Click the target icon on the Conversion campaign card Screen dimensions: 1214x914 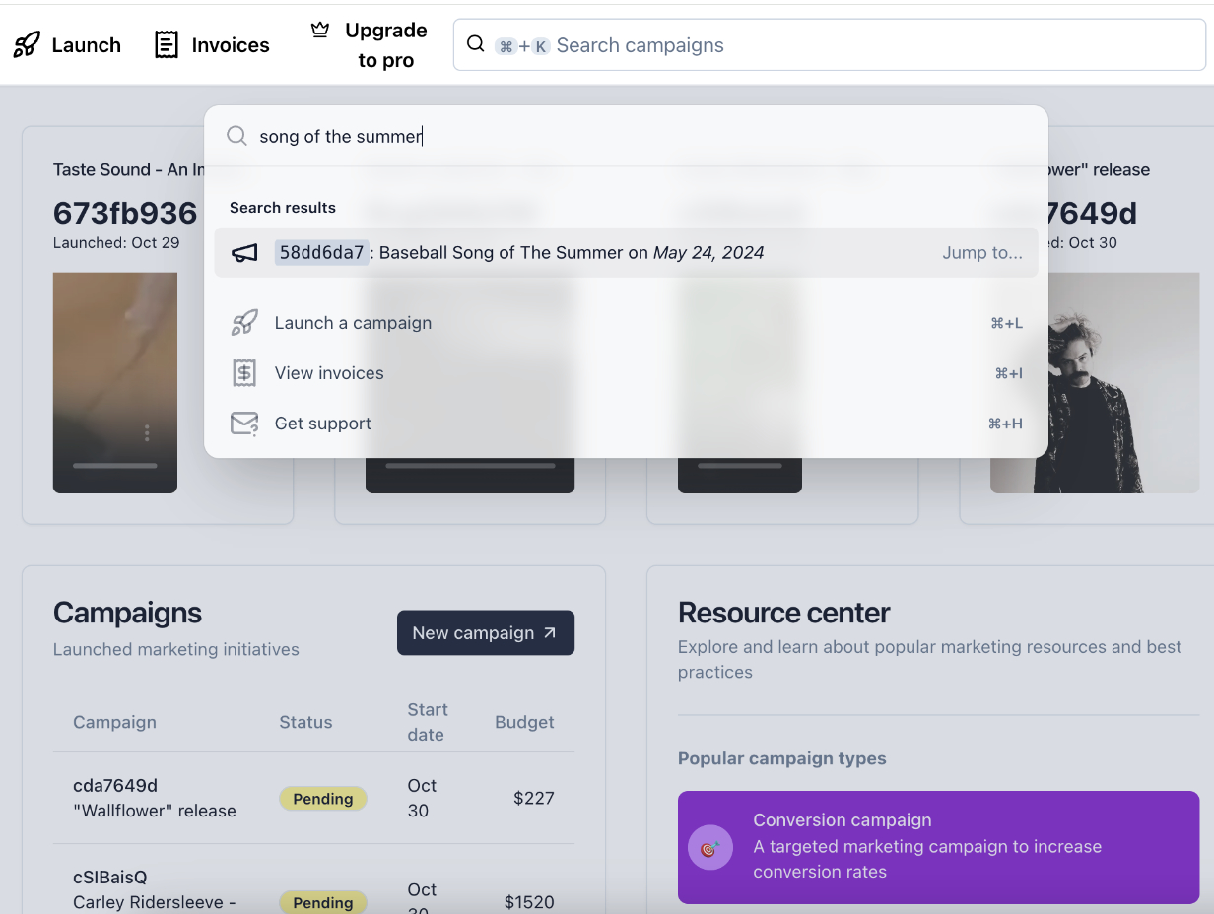point(710,847)
